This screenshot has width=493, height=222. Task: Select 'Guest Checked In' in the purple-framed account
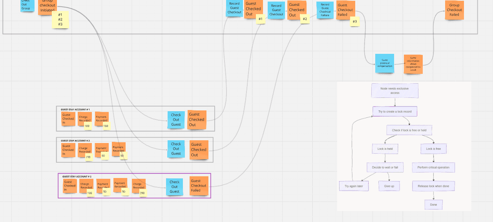69,186
